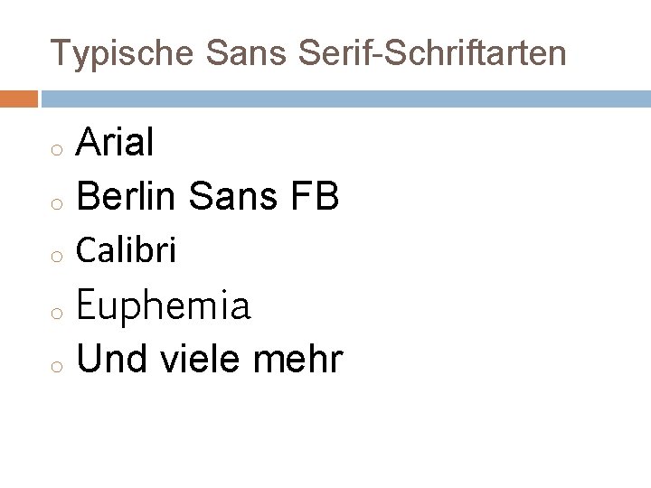Viewport: 651px width, 488px height.
Task: Select the orange accent rectangle
Action: point(19,99)
